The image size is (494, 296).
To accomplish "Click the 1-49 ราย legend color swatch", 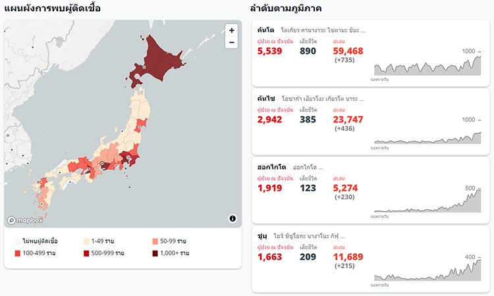I will [86, 241].
